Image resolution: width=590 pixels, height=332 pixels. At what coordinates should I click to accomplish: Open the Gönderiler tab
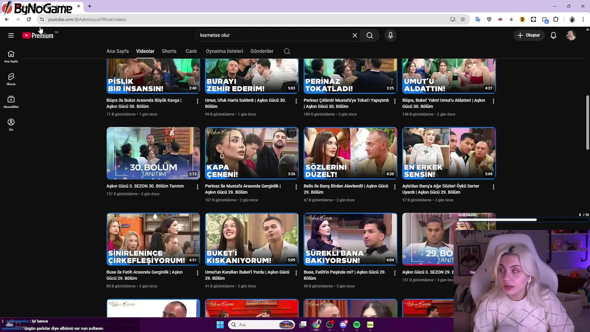point(262,51)
